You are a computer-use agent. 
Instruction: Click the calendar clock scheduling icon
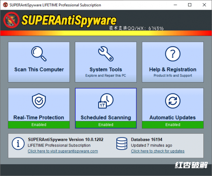(106, 101)
